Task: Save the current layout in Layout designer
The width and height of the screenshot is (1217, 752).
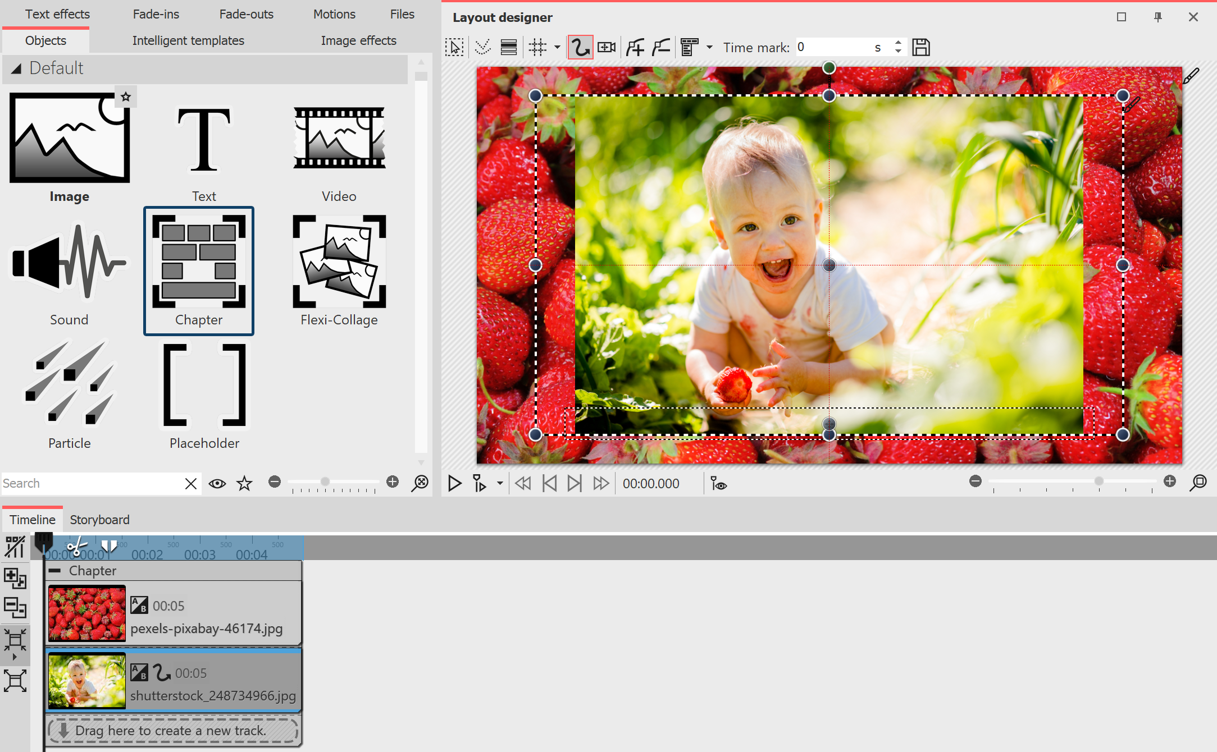Action: click(920, 47)
